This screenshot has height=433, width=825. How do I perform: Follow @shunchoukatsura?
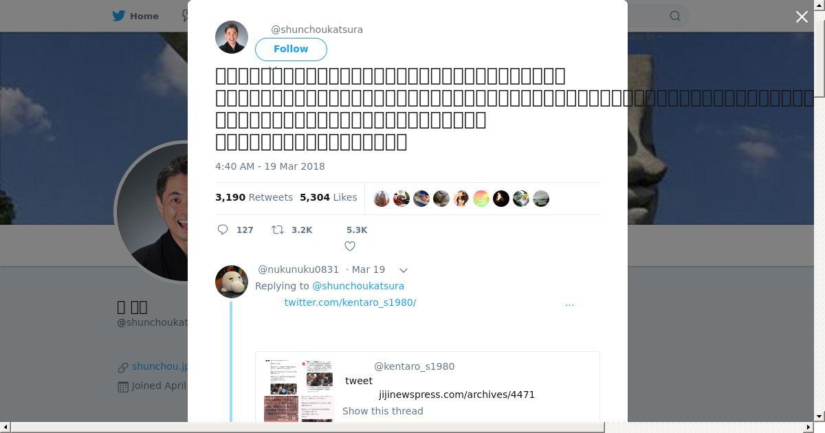click(291, 49)
